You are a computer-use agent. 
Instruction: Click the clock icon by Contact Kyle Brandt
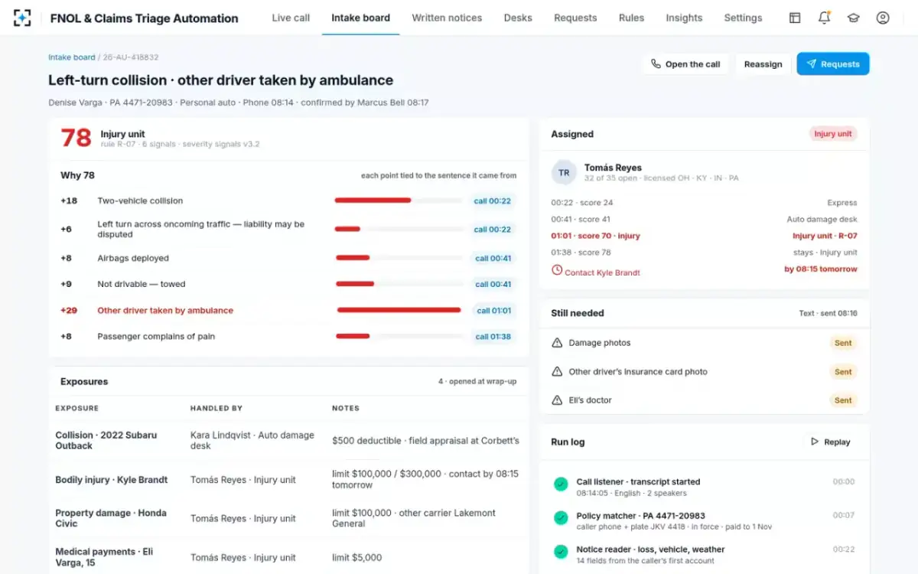(x=557, y=271)
